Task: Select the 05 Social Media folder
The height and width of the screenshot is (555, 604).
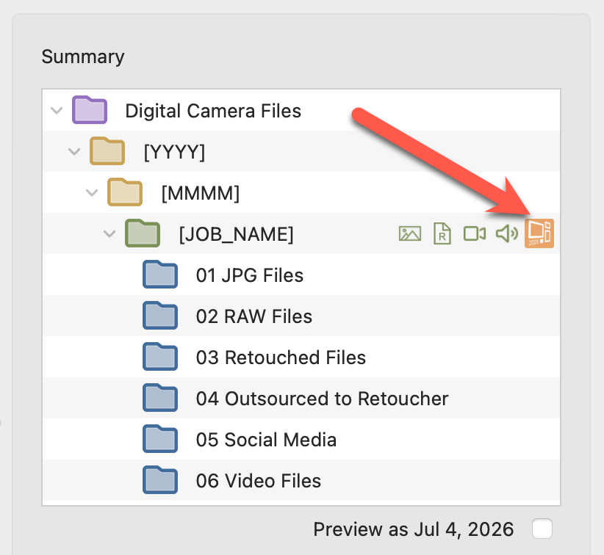Action: pos(266,440)
